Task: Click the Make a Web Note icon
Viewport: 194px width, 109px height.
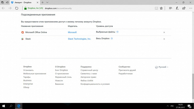Action: (177, 8)
